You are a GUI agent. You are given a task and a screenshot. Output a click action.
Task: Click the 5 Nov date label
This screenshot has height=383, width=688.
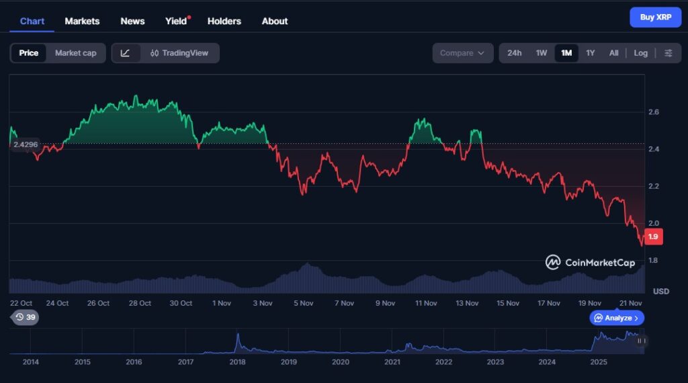303,303
